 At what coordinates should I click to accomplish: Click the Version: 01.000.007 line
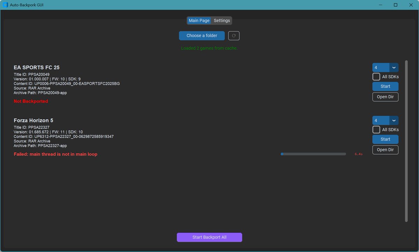point(47,79)
